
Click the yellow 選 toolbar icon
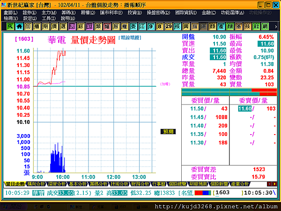(x=63, y=27)
